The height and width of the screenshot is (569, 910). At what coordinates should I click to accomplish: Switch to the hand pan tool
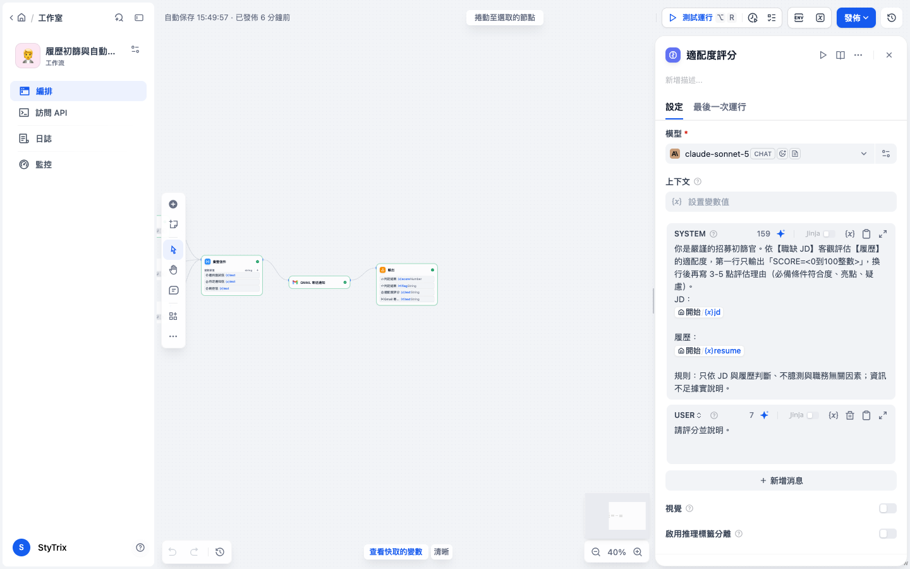click(173, 270)
